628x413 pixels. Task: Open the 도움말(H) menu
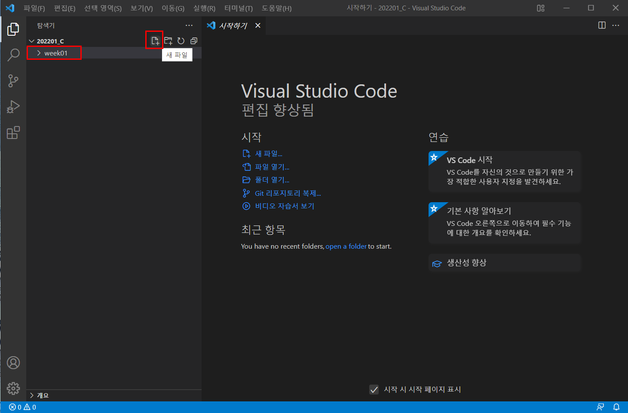(x=277, y=8)
